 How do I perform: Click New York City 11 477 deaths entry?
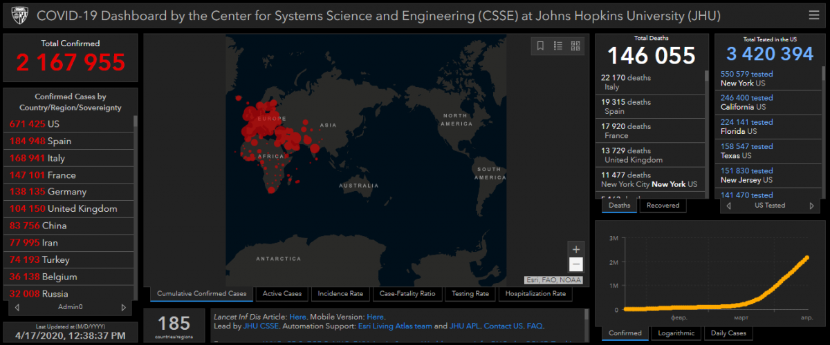(650, 179)
